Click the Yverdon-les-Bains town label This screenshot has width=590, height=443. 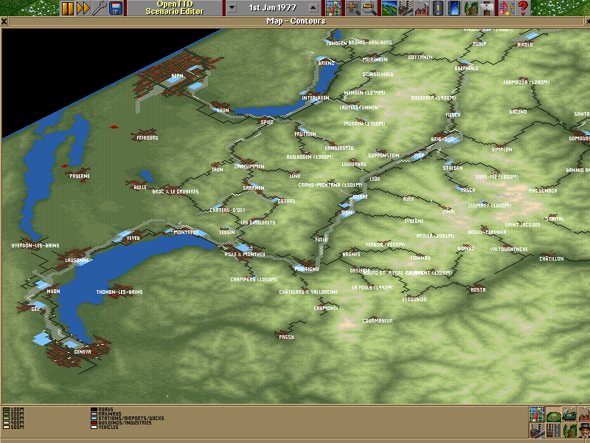coord(35,246)
